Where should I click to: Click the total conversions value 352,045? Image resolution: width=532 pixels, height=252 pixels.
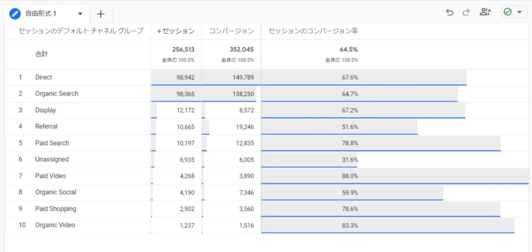coord(241,49)
